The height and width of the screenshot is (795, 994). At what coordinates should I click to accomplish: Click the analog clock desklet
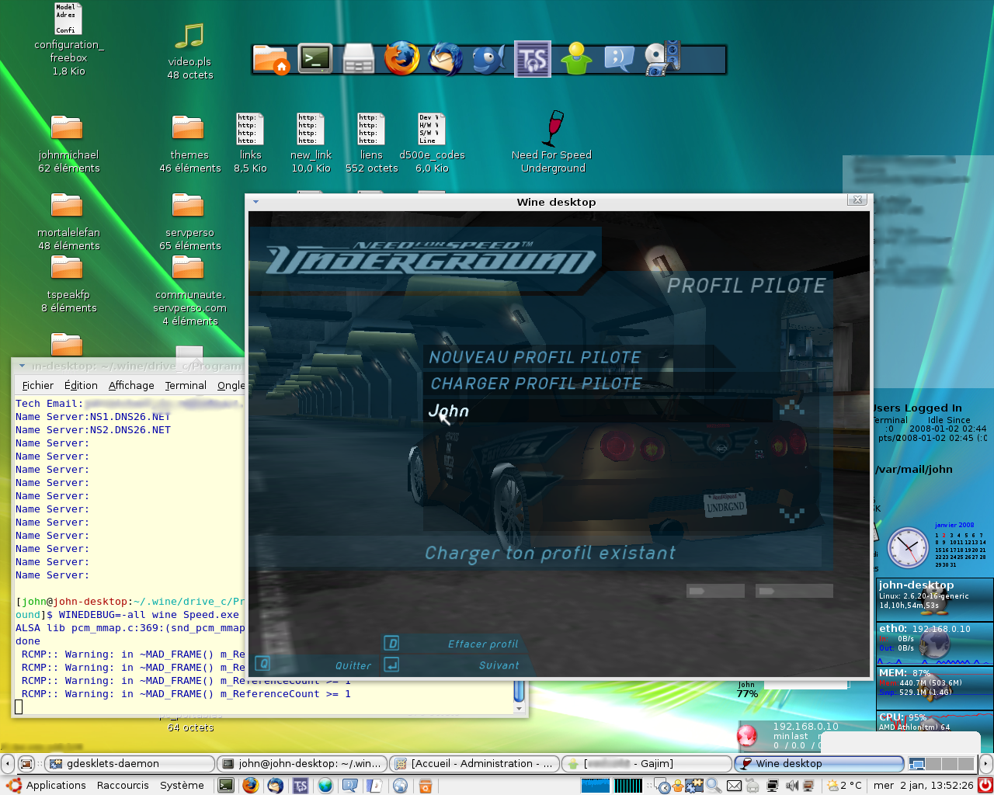(907, 547)
